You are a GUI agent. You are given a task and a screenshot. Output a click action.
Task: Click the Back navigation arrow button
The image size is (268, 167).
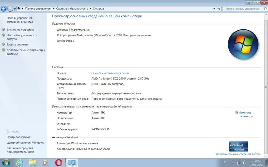(x=4, y=9)
